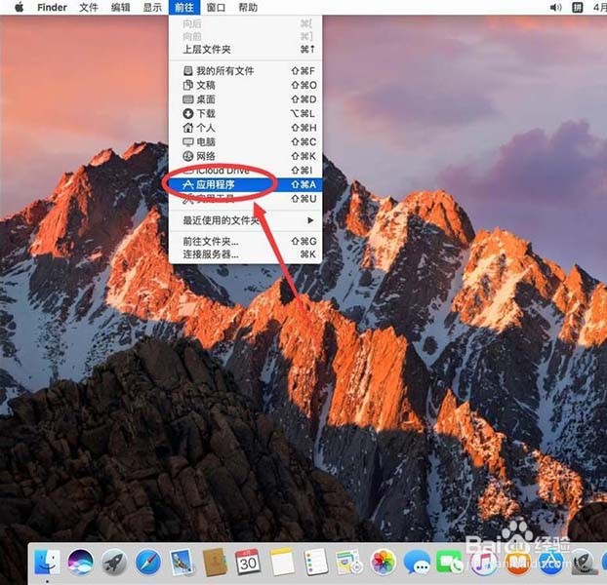Screen dimensions: 607x585
Task: Open Launchpad from the Dock
Action: click(114, 562)
